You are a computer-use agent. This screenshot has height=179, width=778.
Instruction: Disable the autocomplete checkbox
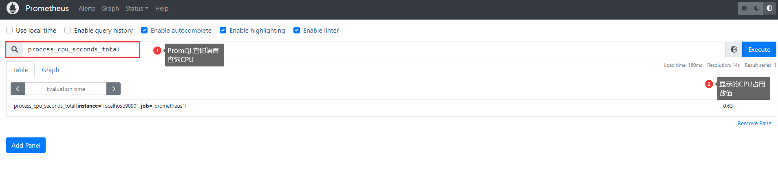pos(144,30)
